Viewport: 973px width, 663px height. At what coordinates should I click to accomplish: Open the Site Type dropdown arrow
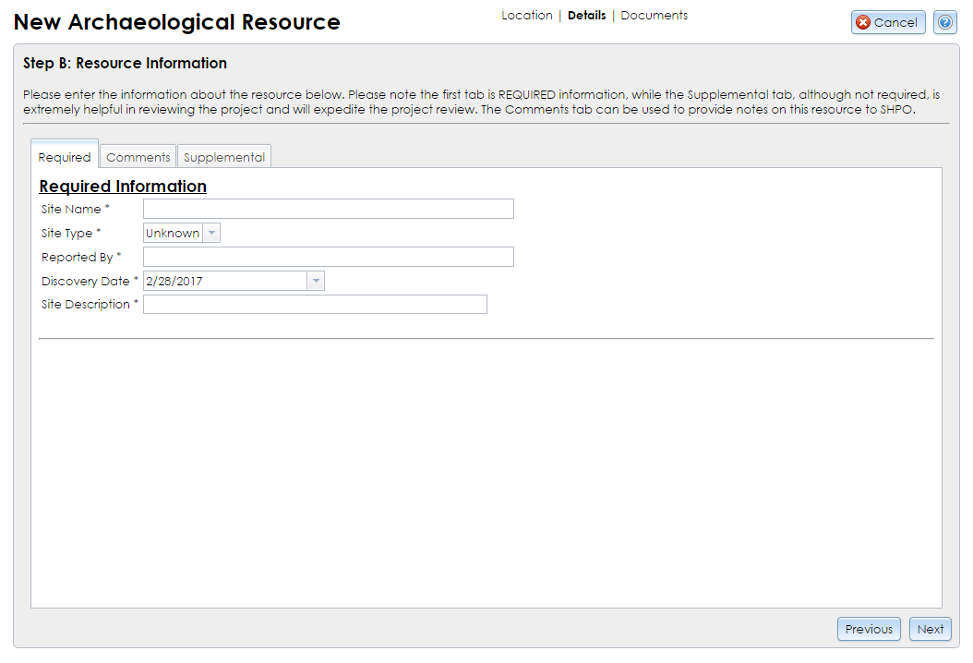212,233
